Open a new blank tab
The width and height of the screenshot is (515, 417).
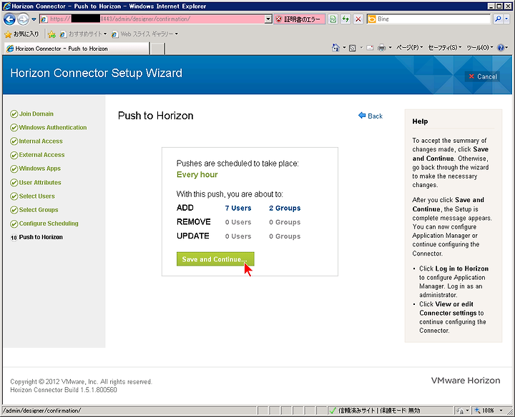[x=157, y=49]
